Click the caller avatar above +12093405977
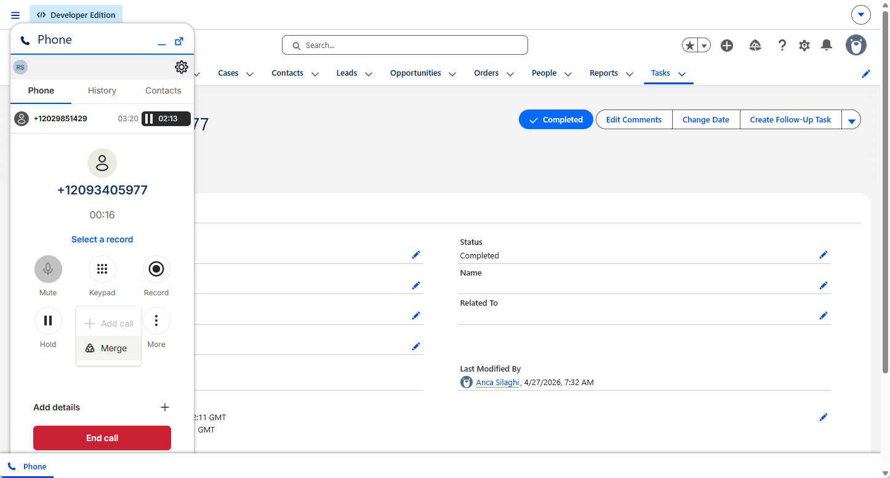 [x=102, y=163]
